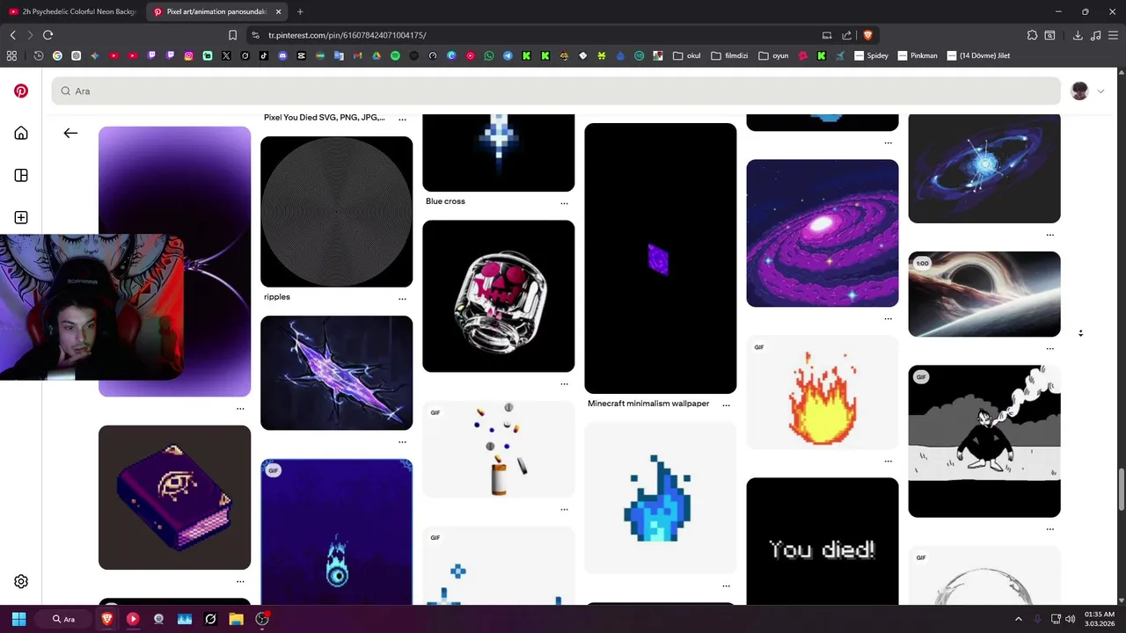Open the purple spellbook pixel art pin
Viewport: 1126px width, 633px height.
point(174,498)
